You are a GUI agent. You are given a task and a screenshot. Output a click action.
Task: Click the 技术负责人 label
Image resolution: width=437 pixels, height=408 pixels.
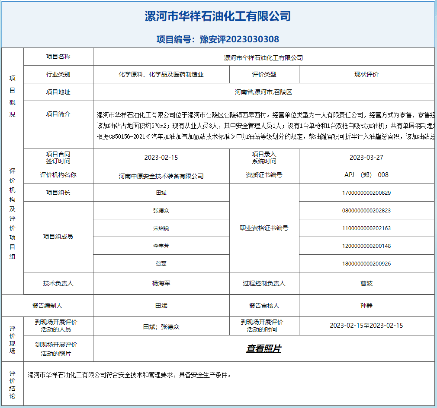pos(58,283)
